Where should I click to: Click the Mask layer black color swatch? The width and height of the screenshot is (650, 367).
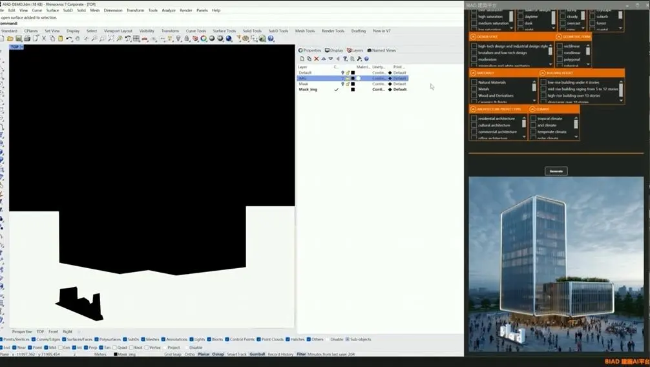point(353,84)
